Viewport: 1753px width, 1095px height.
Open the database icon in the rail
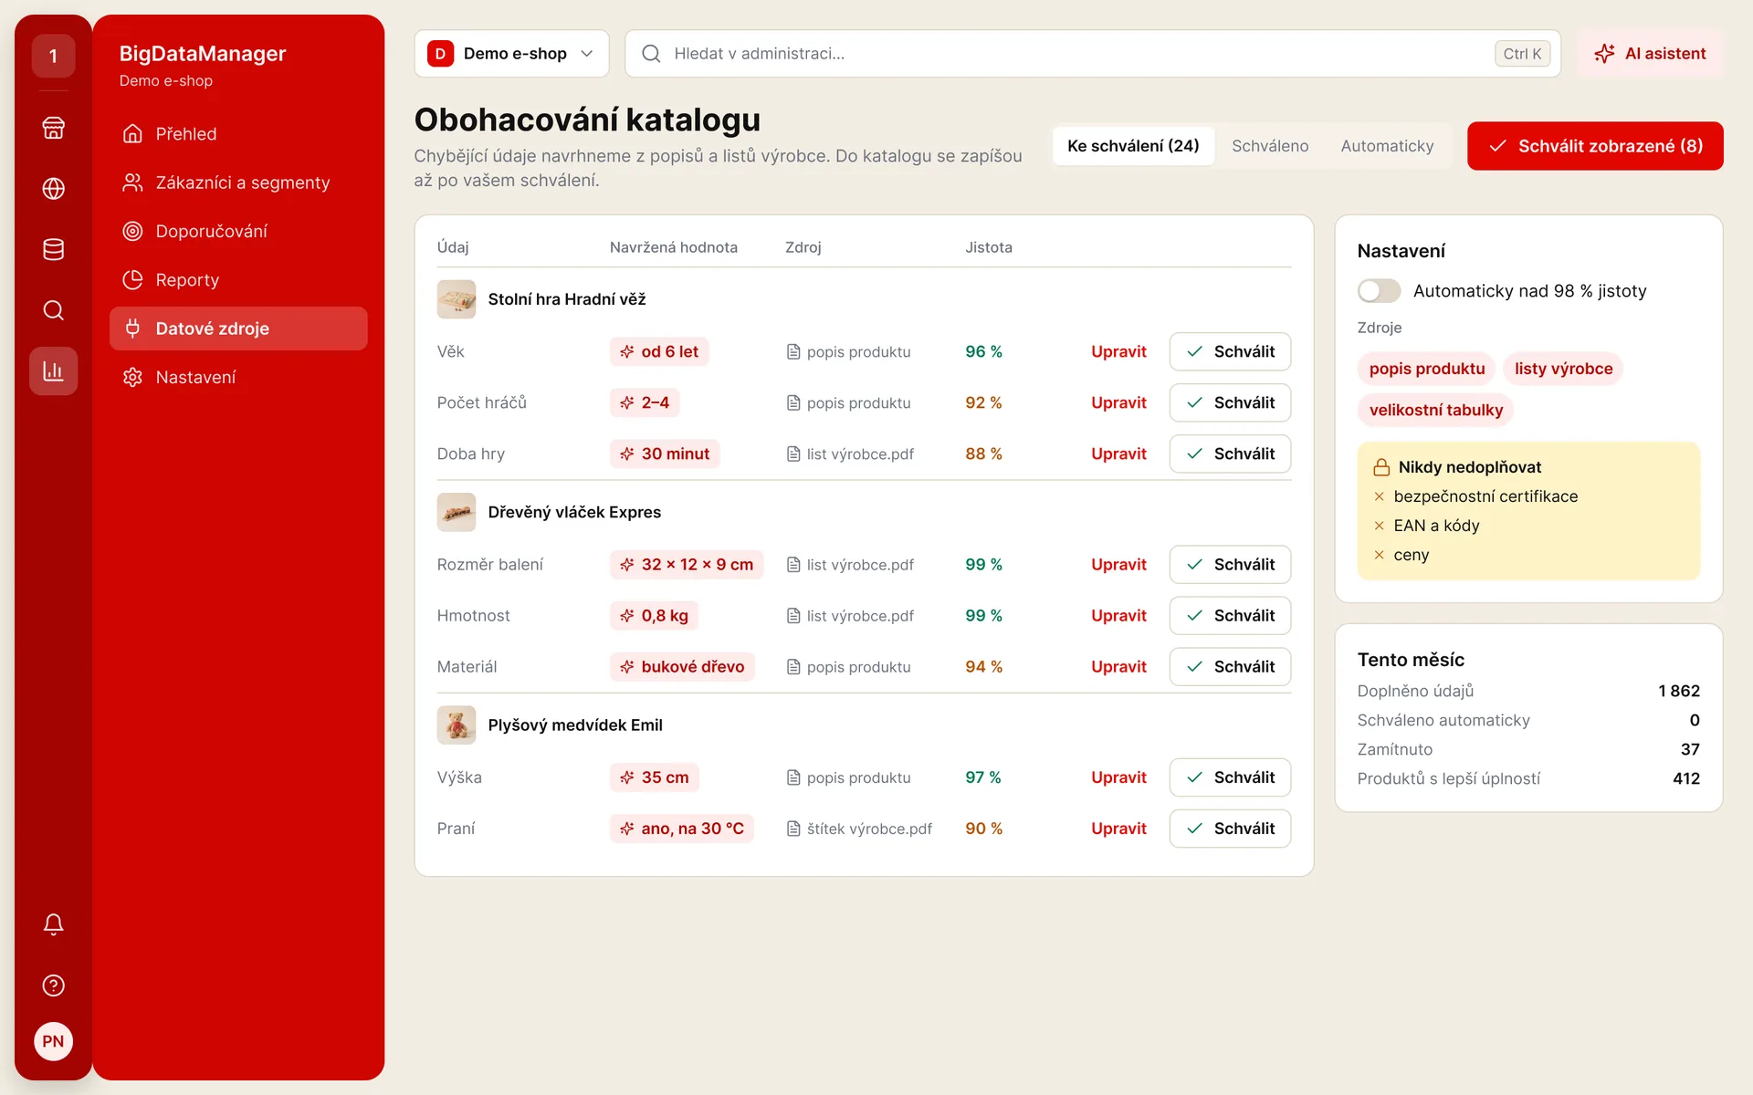(53, 249)
